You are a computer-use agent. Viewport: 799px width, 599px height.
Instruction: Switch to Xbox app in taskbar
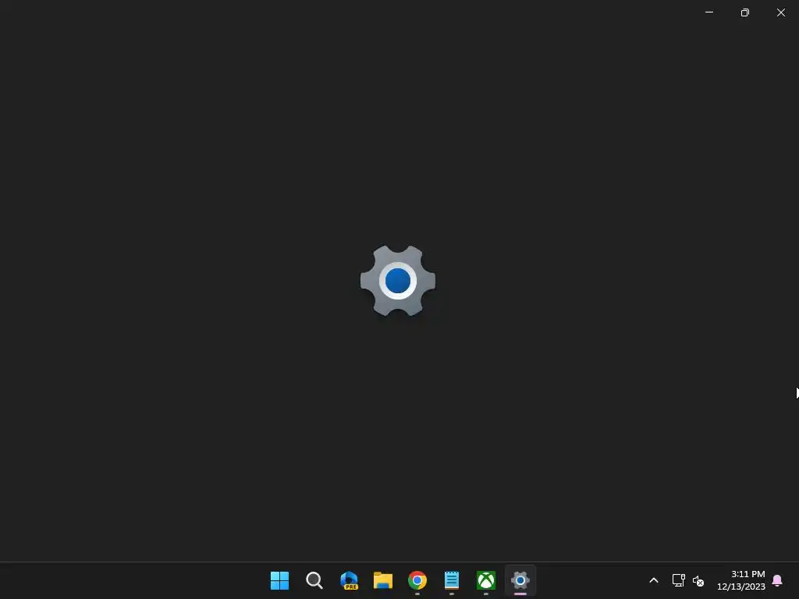485,580
